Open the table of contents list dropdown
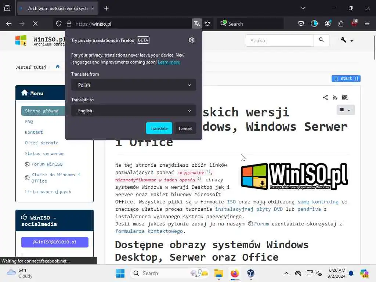 [x=345, y=110]
